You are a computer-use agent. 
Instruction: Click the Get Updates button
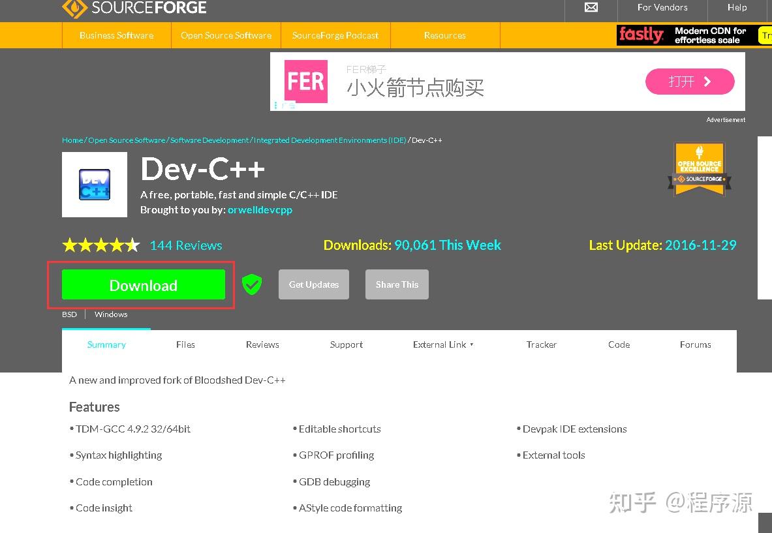click(x=313, y=284)
